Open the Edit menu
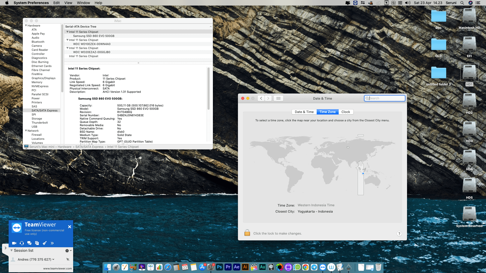 pos(56,3)
